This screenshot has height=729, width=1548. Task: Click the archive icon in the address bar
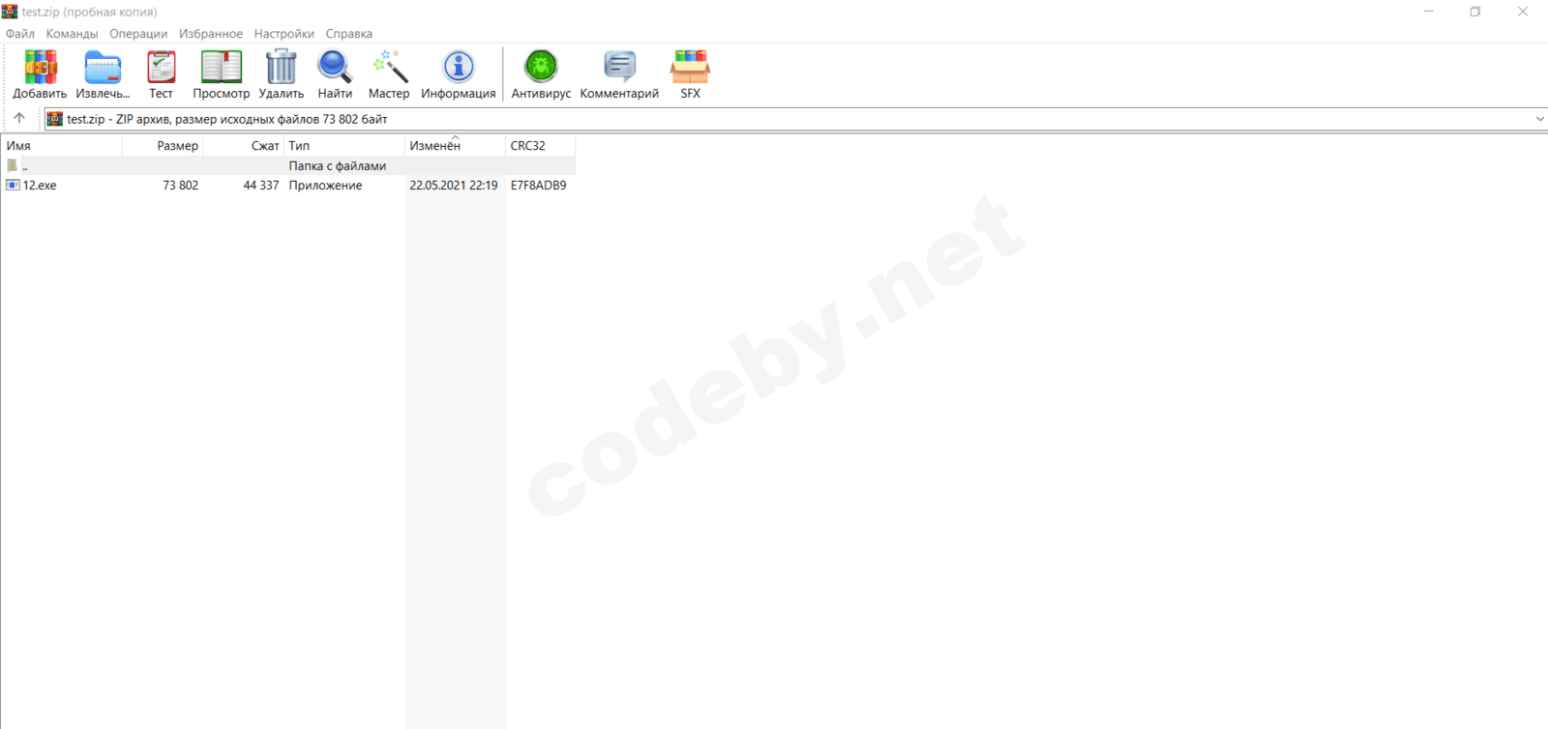[55, 119]
